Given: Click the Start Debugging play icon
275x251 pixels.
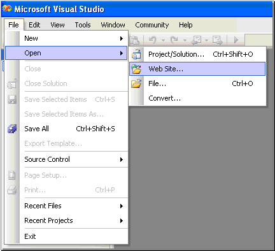Looking at the screenshot, I should point(236,39).
